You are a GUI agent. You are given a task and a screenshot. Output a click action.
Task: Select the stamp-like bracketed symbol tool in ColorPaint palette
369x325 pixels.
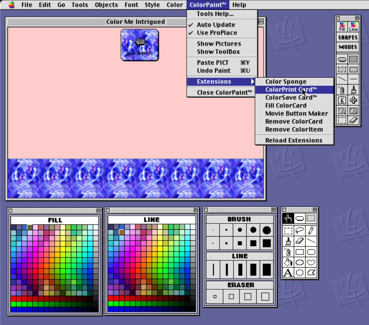coord(342,100)
